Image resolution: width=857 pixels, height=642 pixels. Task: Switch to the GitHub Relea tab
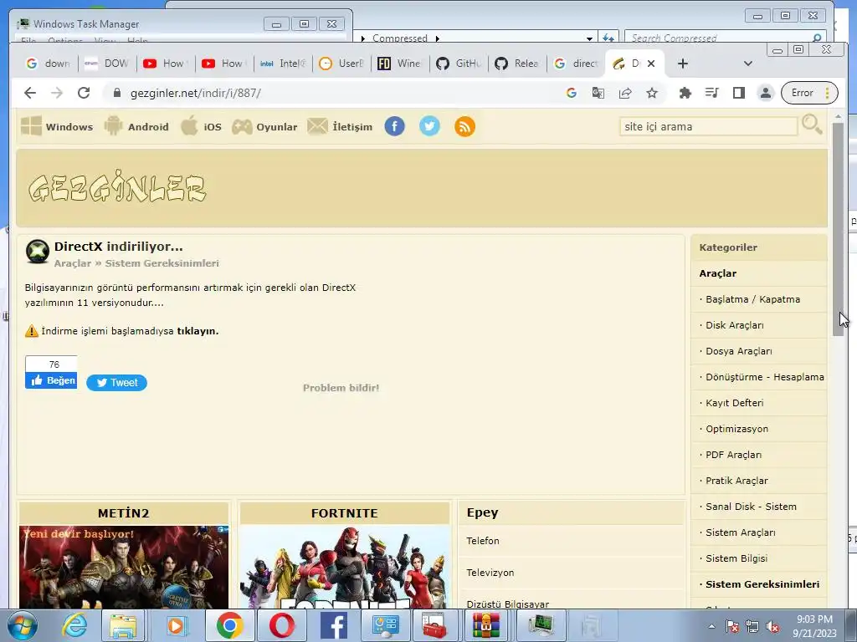(516, 64)
